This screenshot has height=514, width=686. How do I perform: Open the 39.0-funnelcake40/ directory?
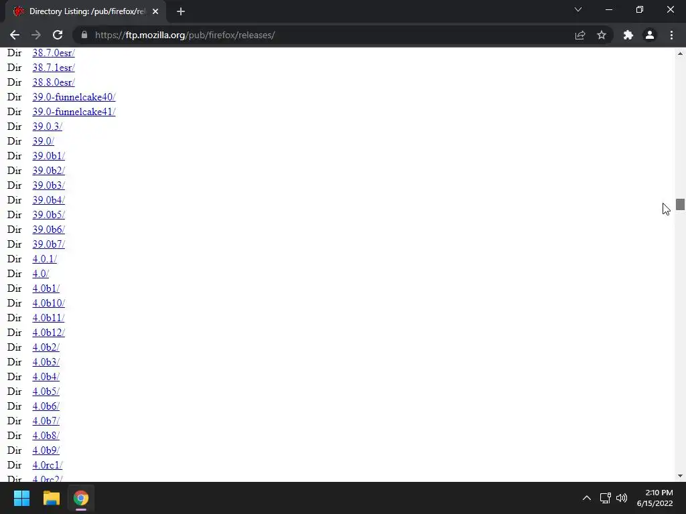74,97
